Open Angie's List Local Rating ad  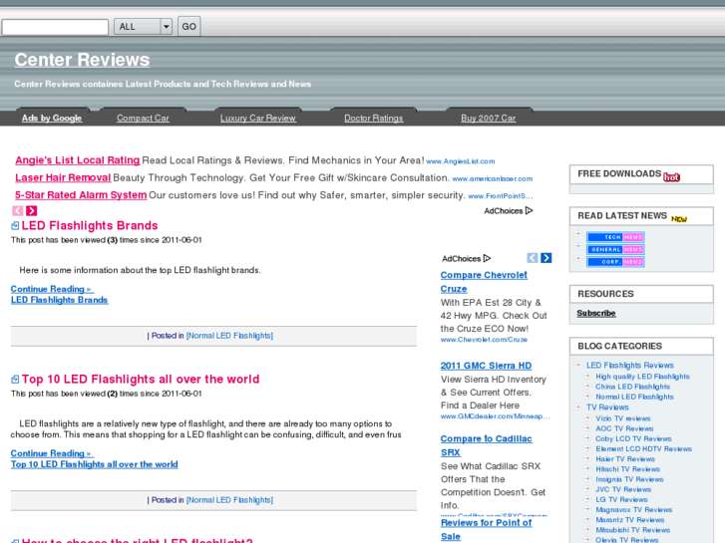[x=77, y=160]
